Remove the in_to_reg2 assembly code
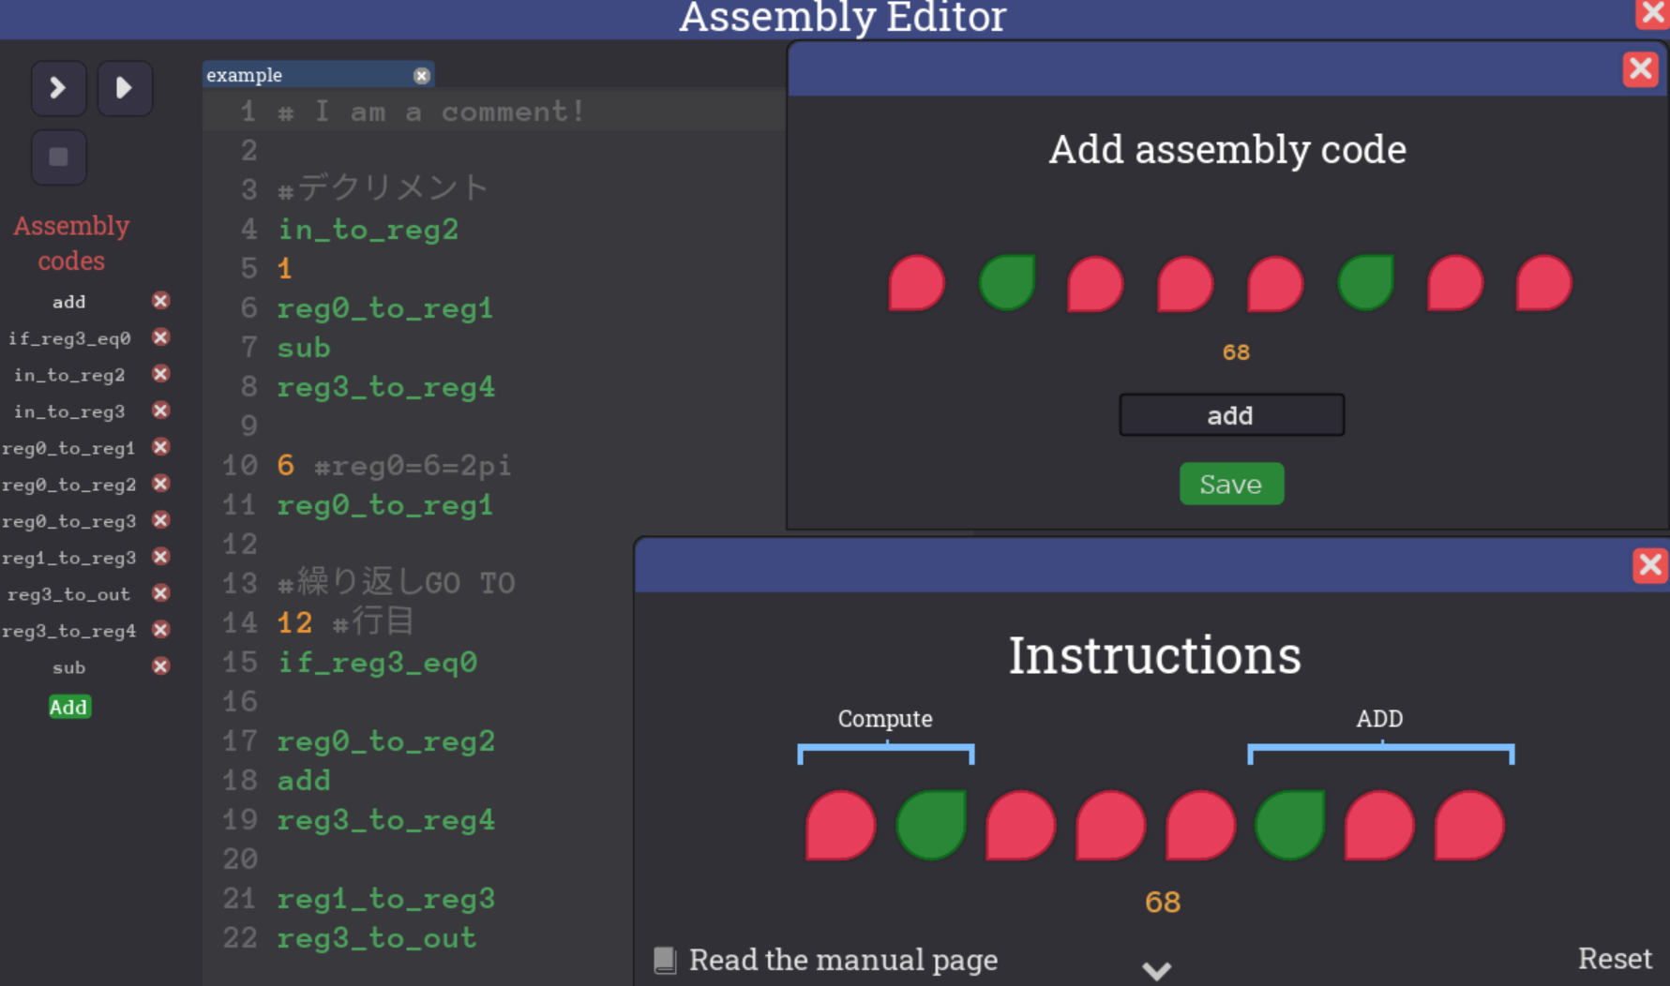This screenshot has height=986, width=1670. point(161,374)
